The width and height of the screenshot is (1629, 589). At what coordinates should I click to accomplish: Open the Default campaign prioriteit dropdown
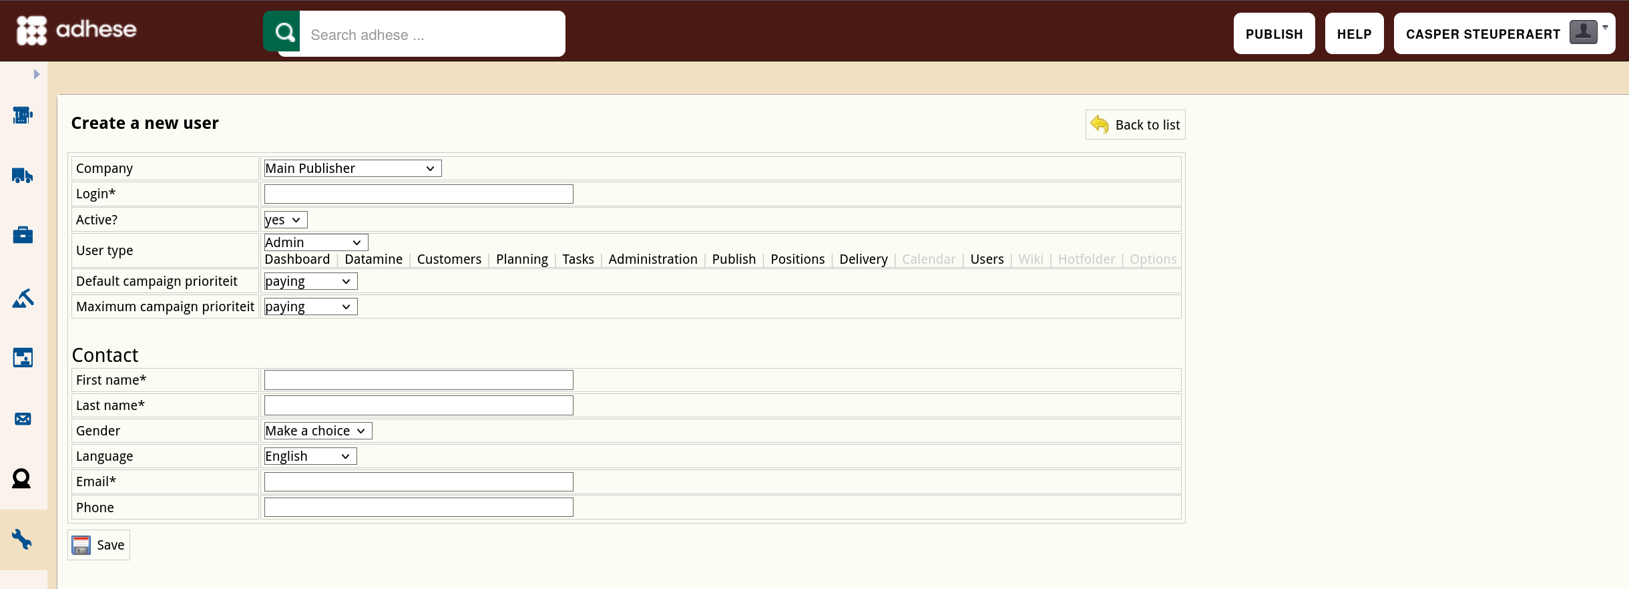(310, 281)
